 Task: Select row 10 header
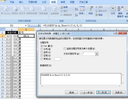(x=3, y=61)
